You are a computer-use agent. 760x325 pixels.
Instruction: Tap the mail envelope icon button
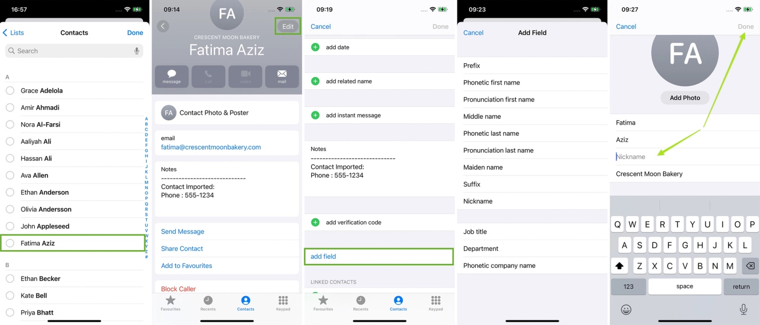click(x=282, y=76)
